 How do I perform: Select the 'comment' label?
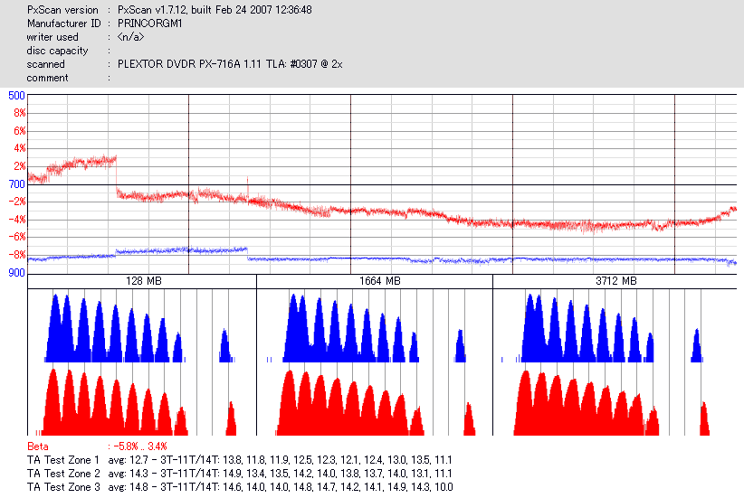tap(47, 78)
